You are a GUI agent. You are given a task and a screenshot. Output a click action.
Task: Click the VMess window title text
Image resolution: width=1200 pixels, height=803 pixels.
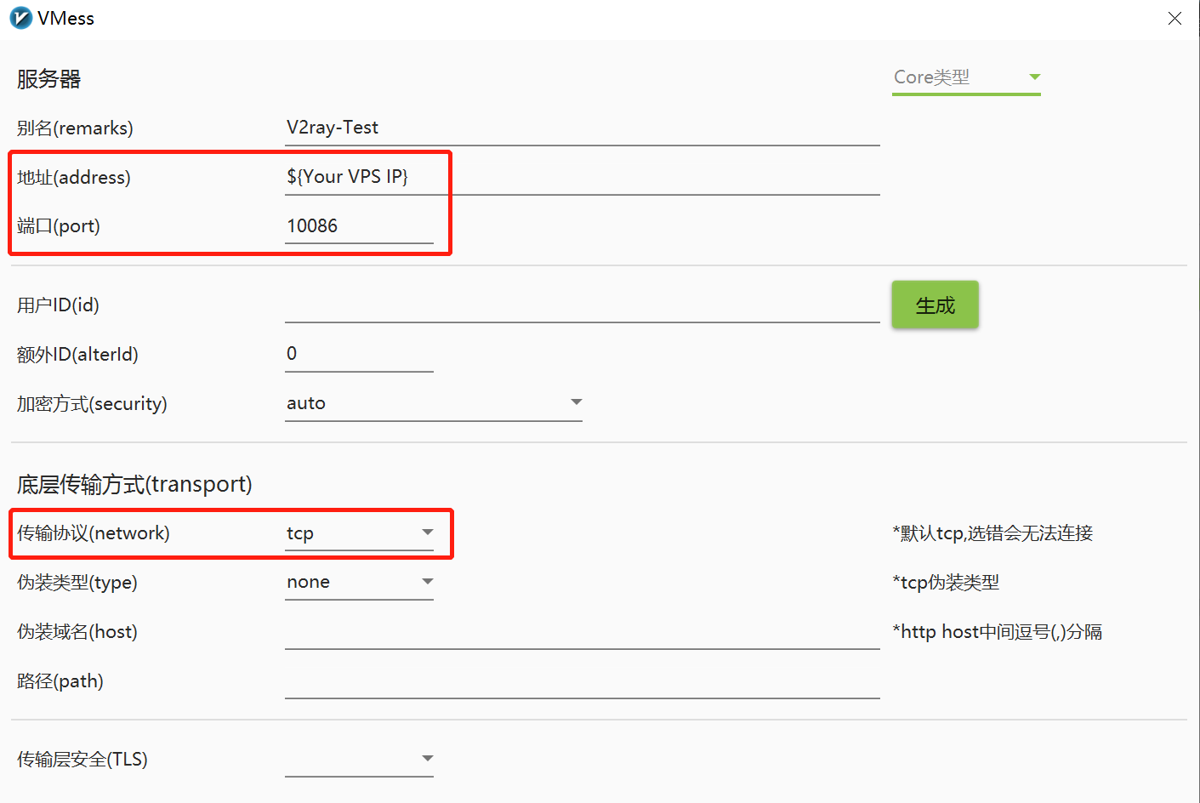(x=65, y=19)
